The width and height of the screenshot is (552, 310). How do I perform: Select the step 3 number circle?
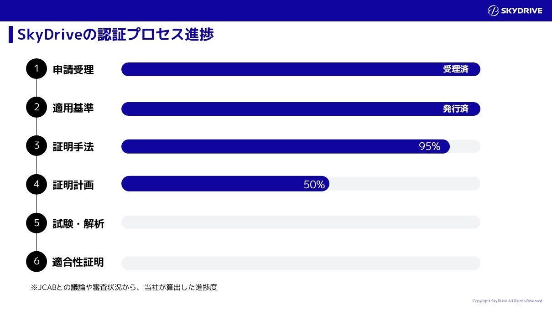coord(36,146)
